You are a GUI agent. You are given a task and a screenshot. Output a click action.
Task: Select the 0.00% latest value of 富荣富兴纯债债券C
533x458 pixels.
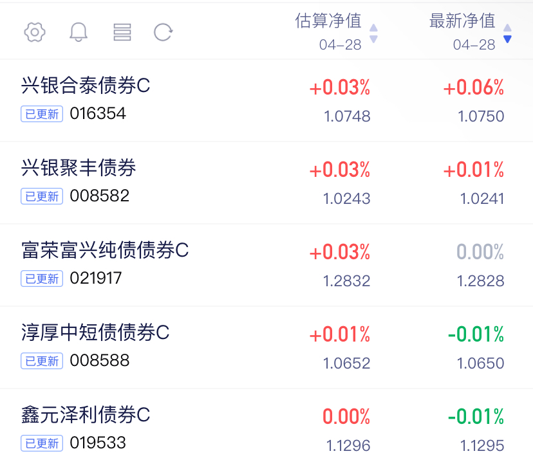pyautogui.click(x=480, y=252)
